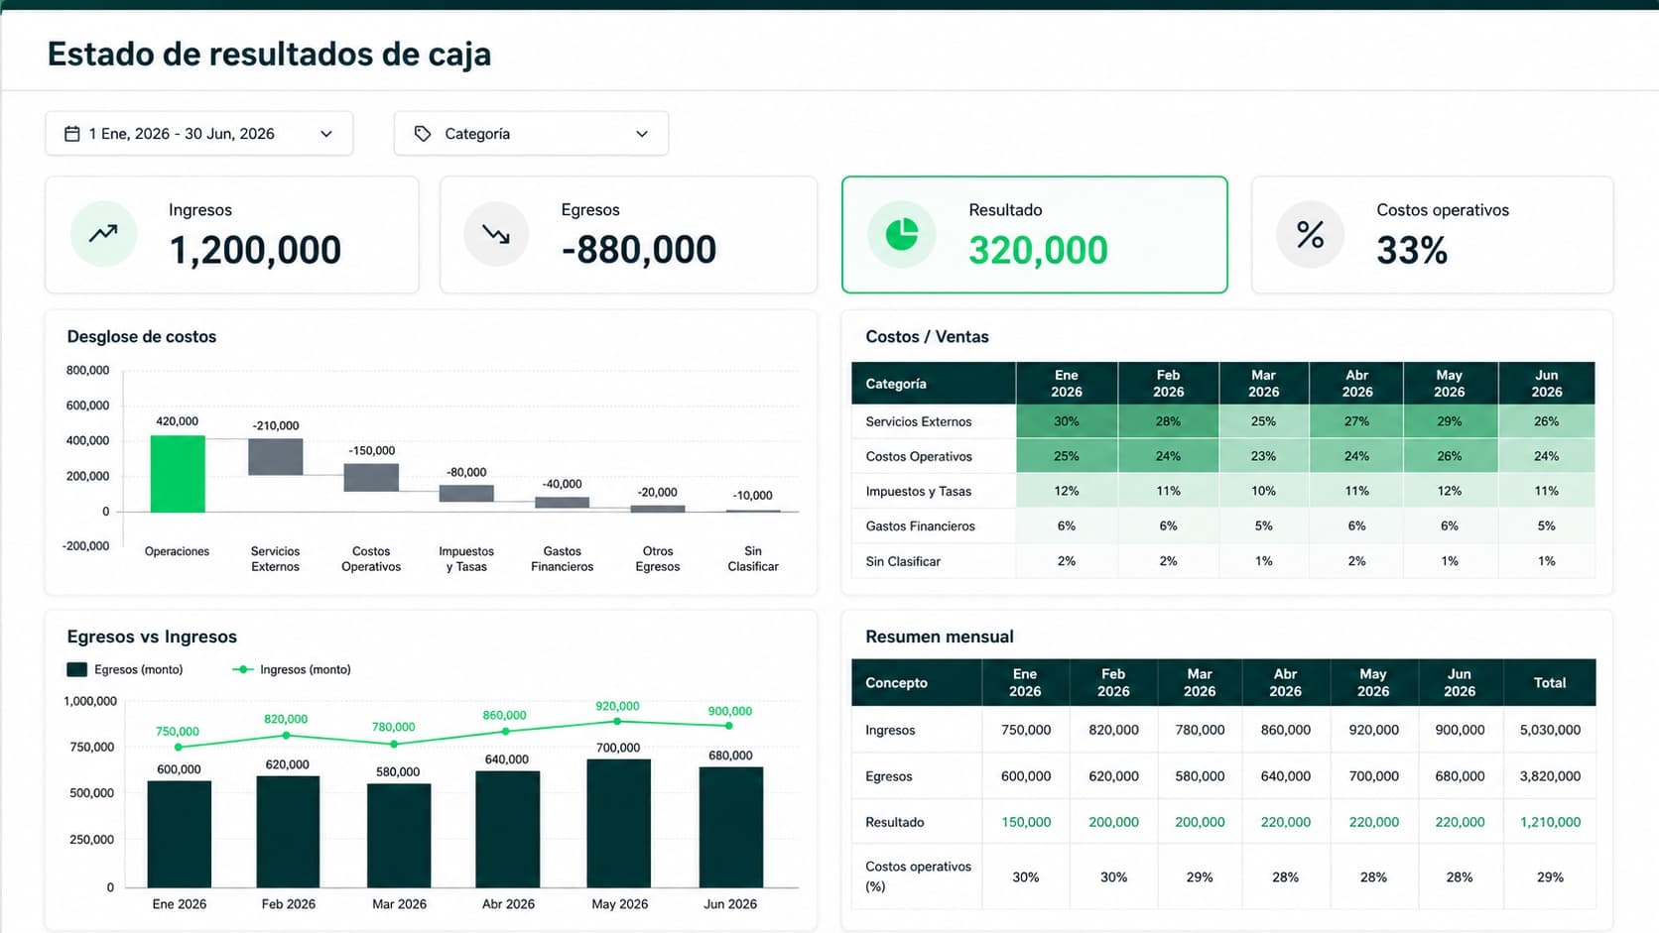Click the downward trend icon on the Egresos card
Viewport: 1659px width, 933px height.
click(x=496, y=234)
